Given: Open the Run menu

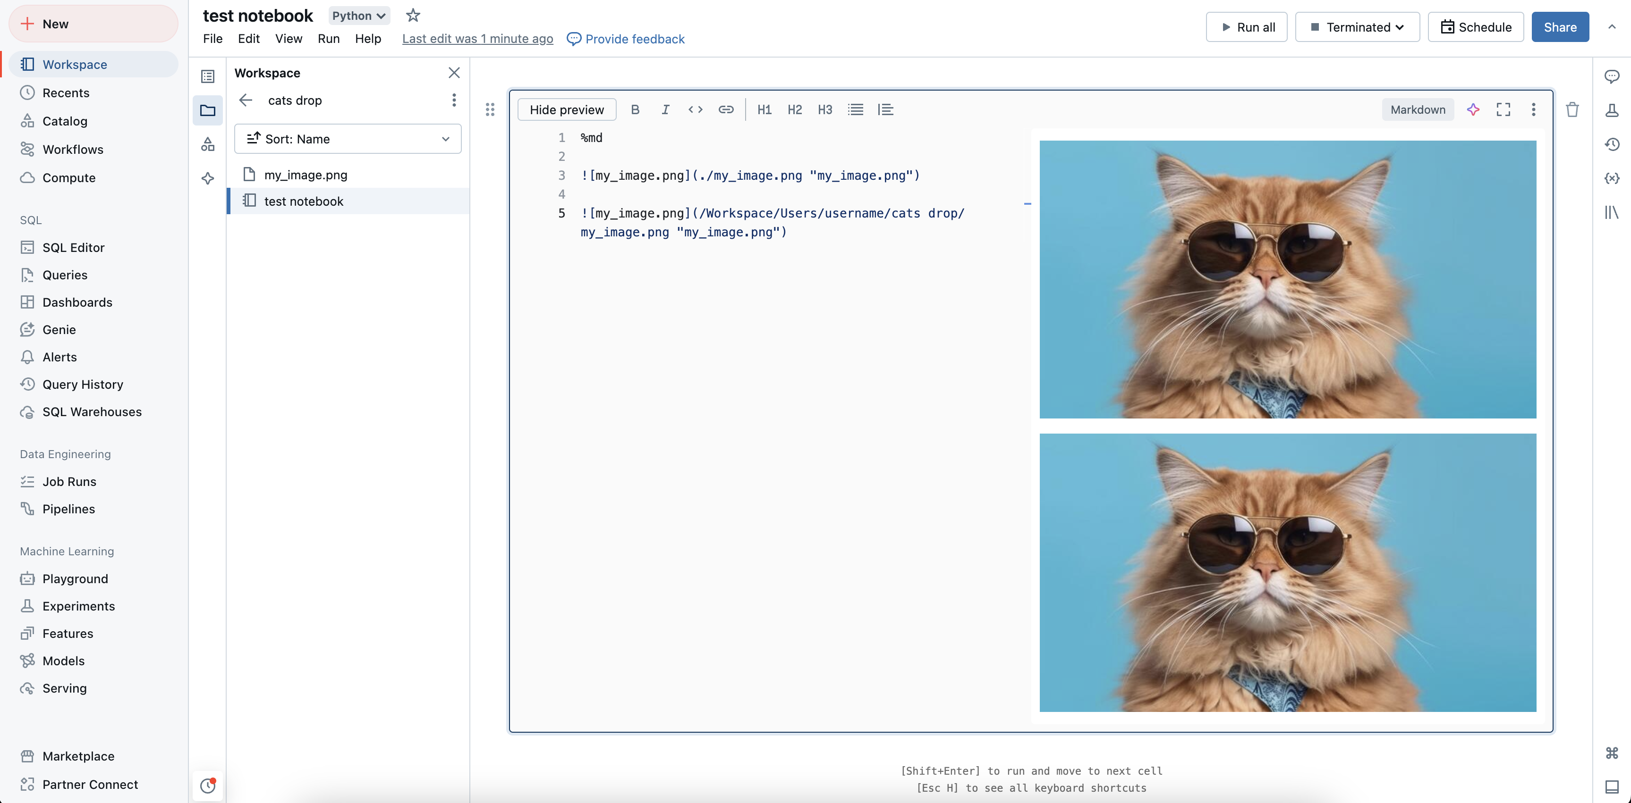Looking at the screenshot, I should 328,38.
